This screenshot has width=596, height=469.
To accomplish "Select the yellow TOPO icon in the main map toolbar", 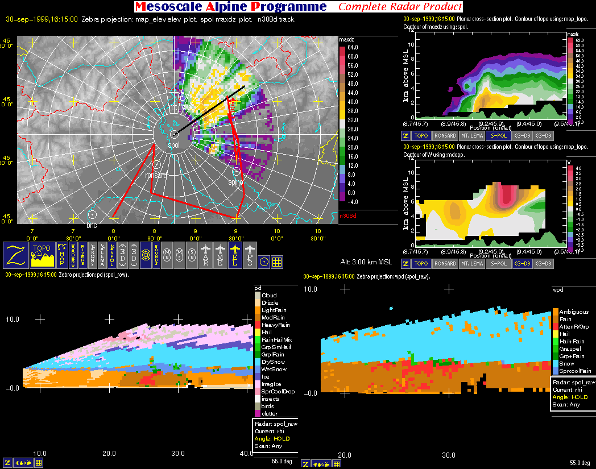I will tap(43, 255).
